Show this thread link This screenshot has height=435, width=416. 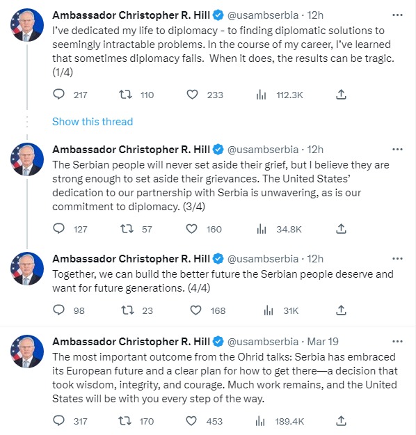(93, 122)
